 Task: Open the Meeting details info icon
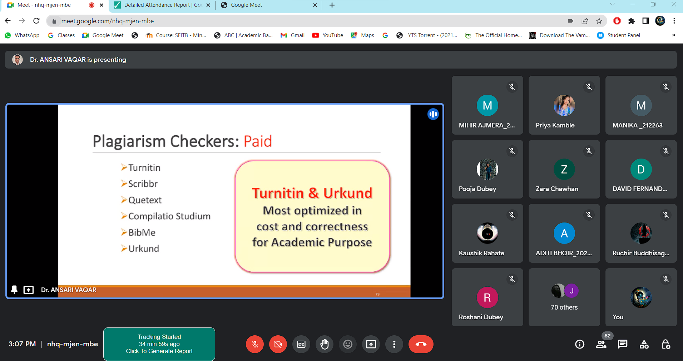[580, 344]
